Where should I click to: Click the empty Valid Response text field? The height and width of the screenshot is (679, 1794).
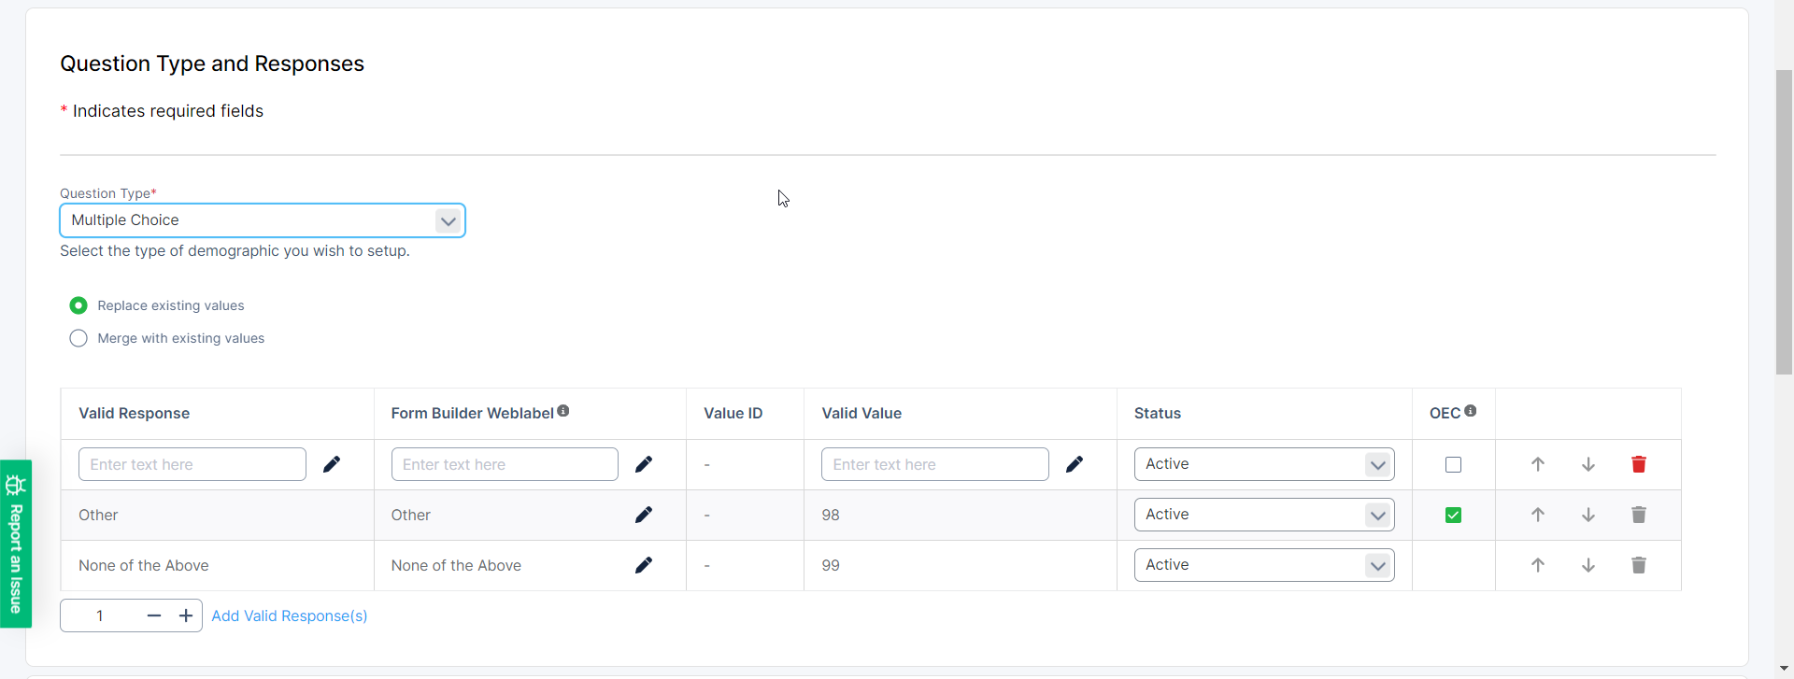[192, 464]
